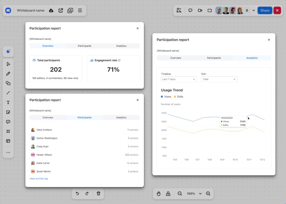Select the pen drawing tool

(x=8, y=74)
